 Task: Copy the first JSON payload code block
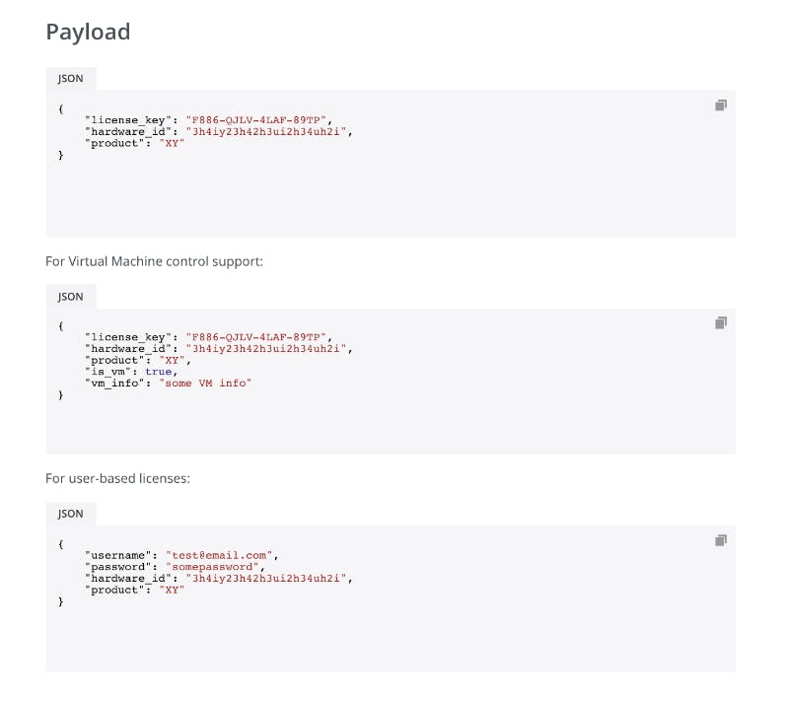[x=721, y=105]
